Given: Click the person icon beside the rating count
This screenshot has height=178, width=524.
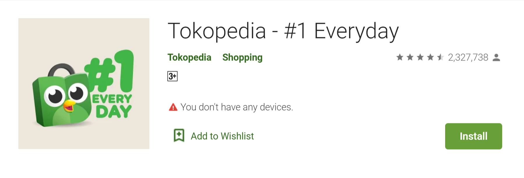Looking at the screenshot, I should pos(497,57).
